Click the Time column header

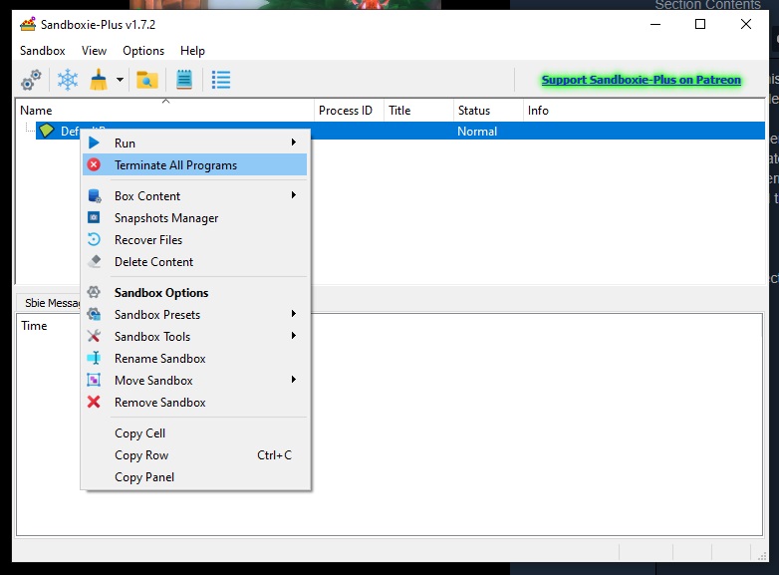[34, 326]
